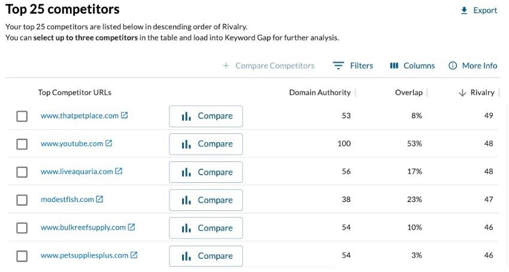Hit Compare in the www.petsuppliesplus.com row
The width and height of the screenshot is (509, 272).
pos(206,256)
